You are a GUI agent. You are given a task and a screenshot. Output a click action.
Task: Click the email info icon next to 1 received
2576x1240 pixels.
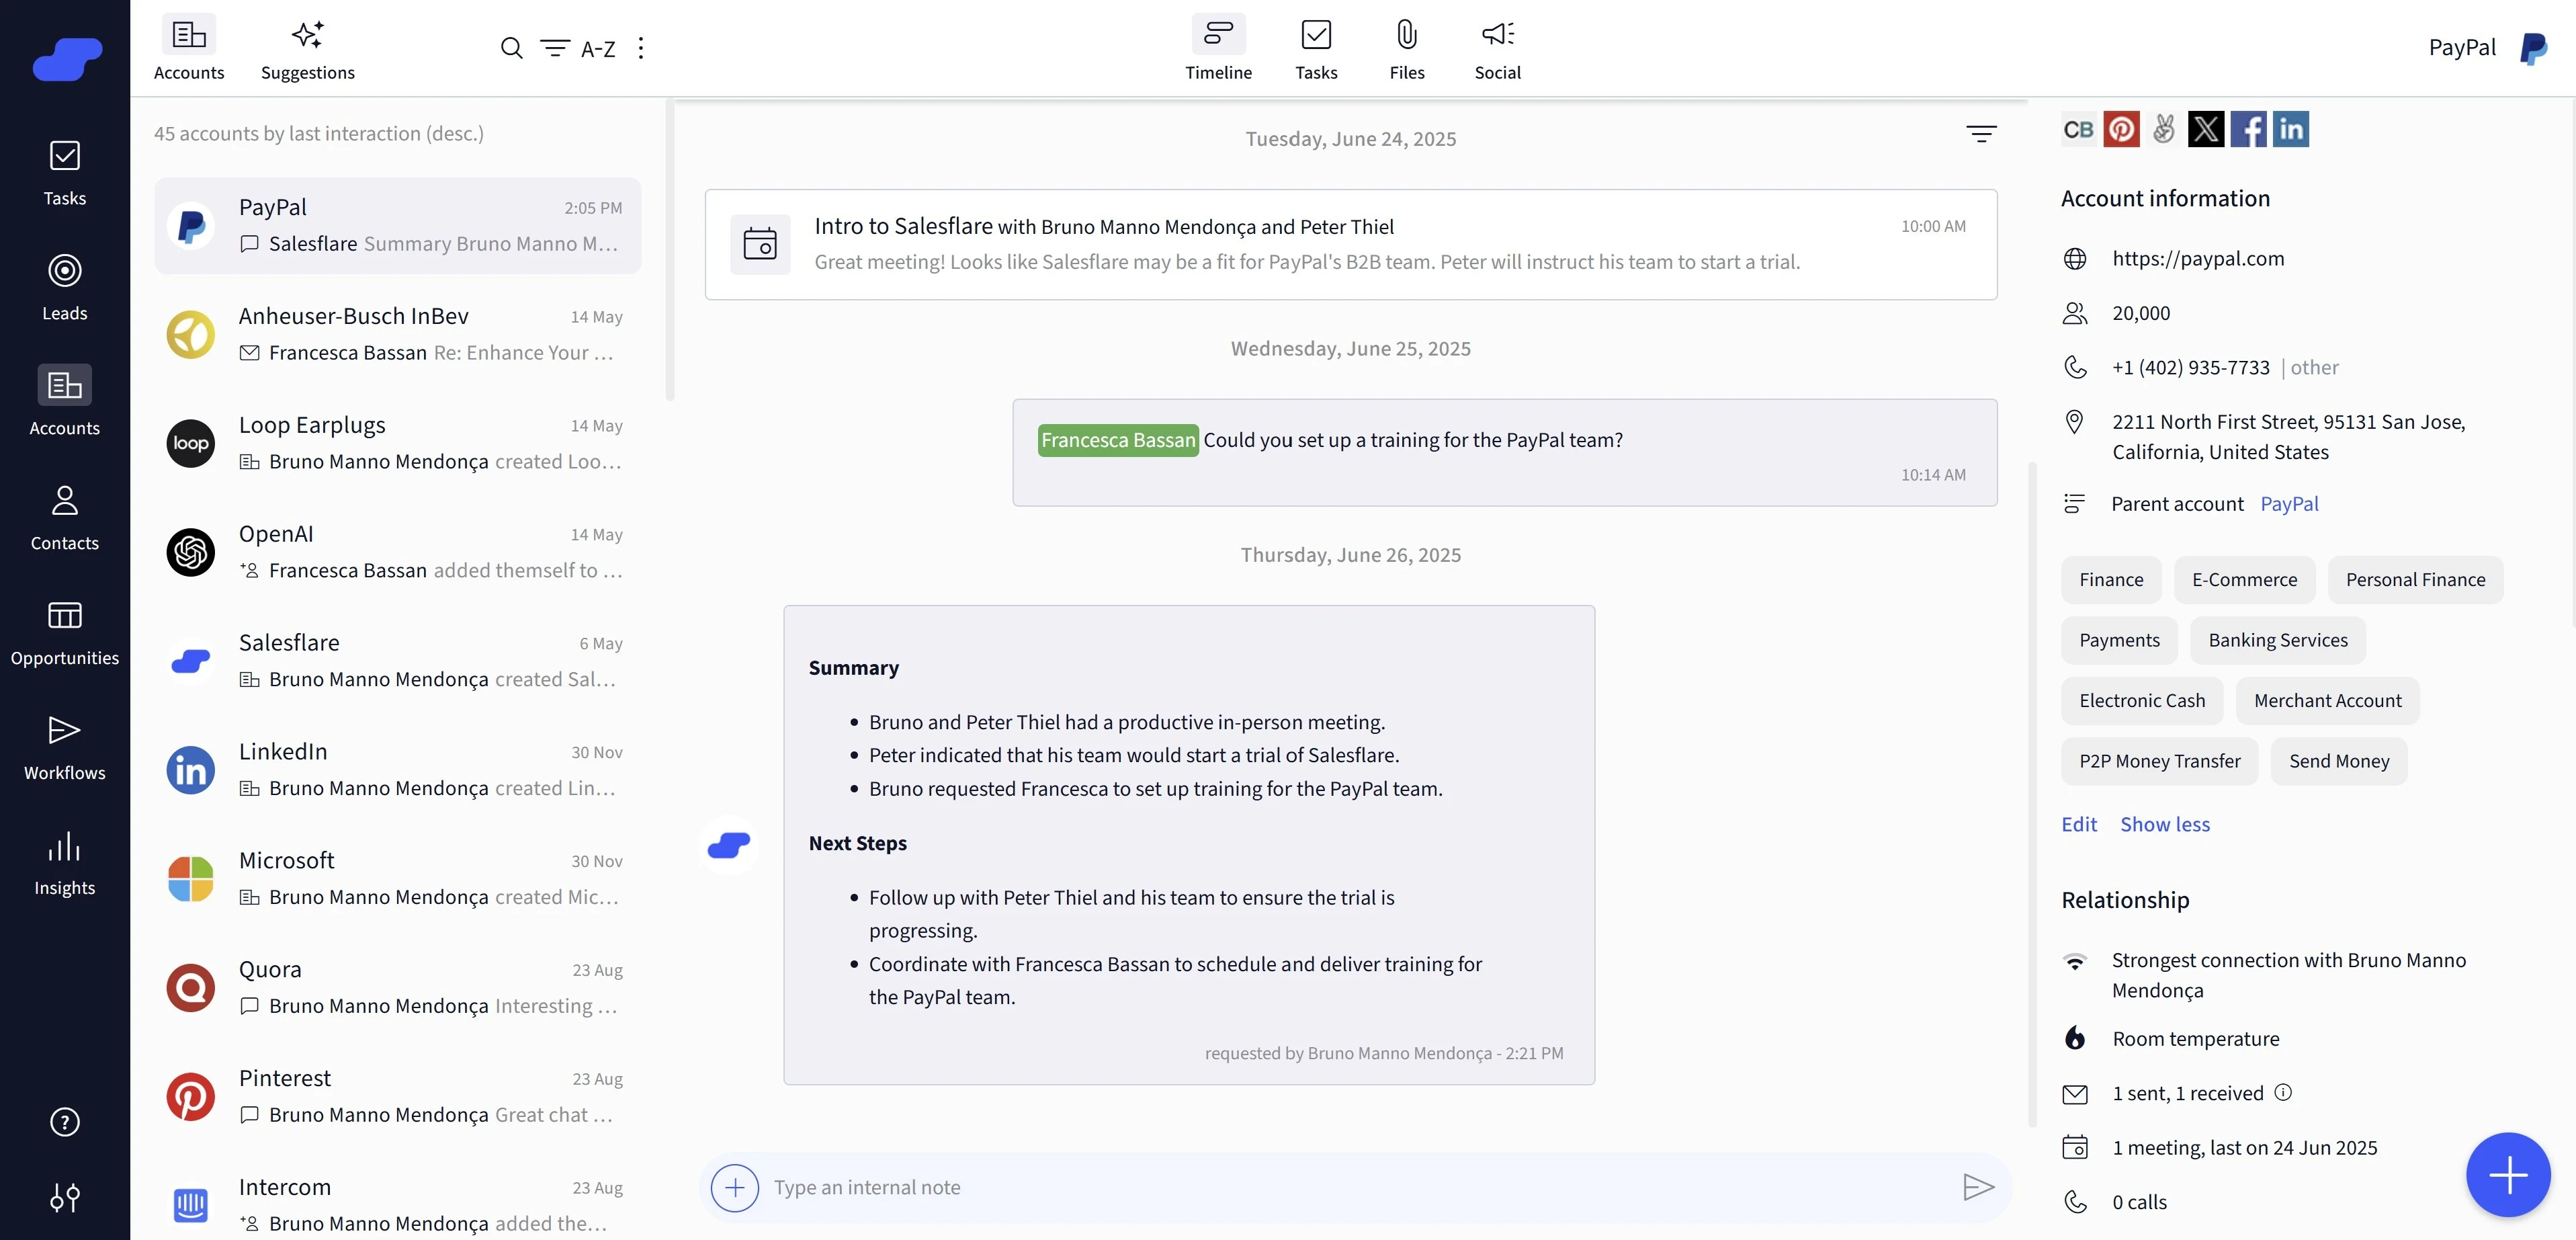[2283, 1093]
